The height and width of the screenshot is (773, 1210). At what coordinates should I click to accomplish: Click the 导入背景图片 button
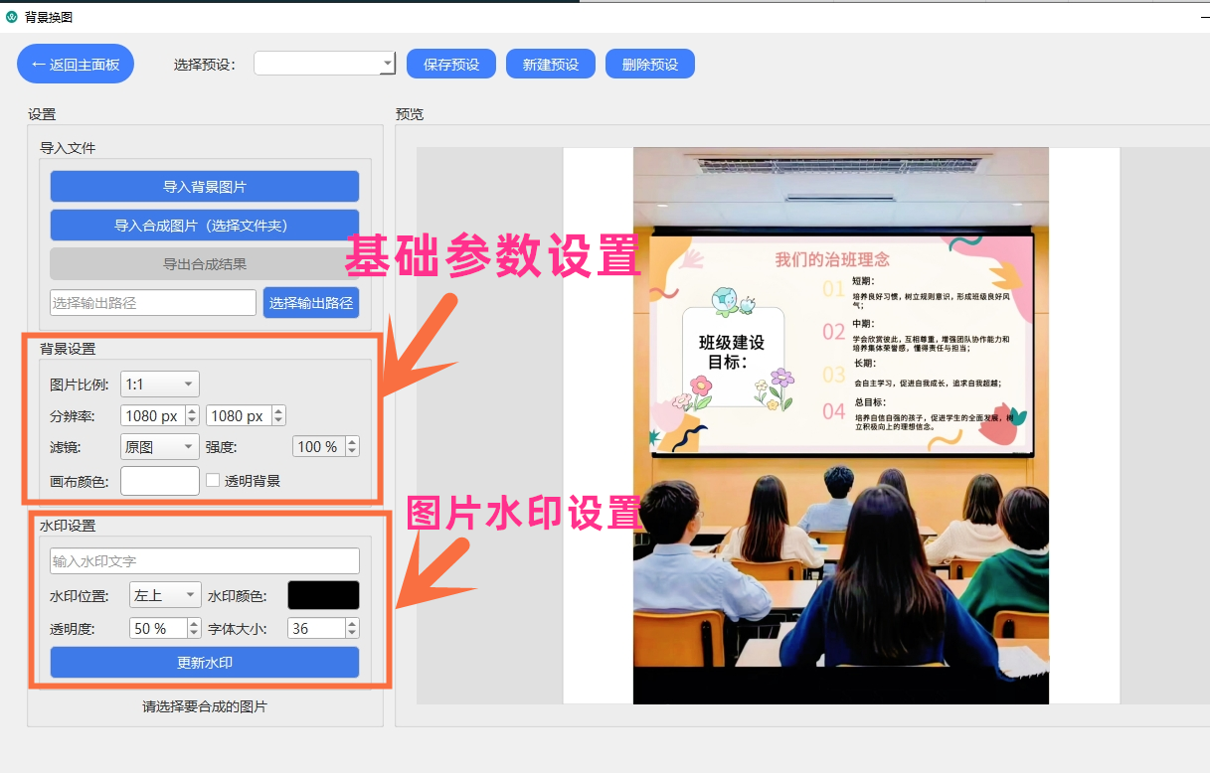pyautogui.click(x=205, y=186)
